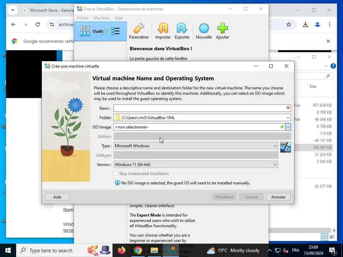The height and width of the screenshot is (257, 343).
Task: Bookmark page with the star icon
Action: (x=289, y=24)
